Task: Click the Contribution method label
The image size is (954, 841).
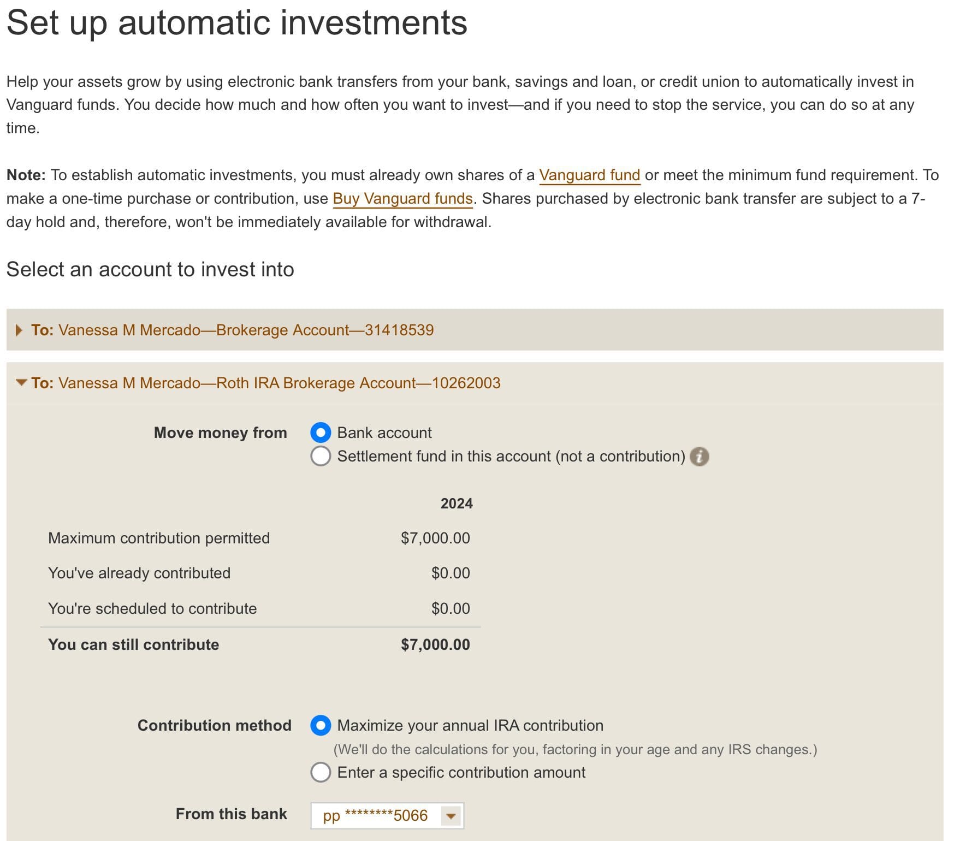Action: (x=214, y=725)
